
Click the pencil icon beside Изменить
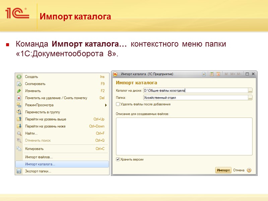click(x=19, y=91)
